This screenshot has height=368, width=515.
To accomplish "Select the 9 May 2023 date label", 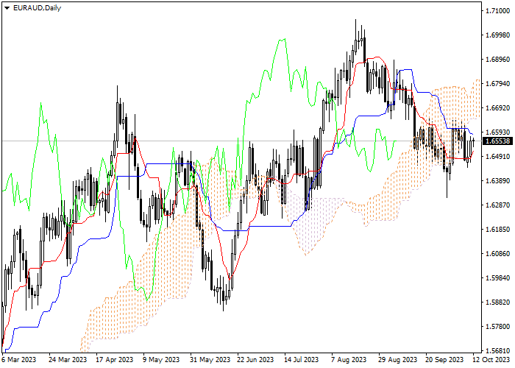I will [x=162, y=360].
